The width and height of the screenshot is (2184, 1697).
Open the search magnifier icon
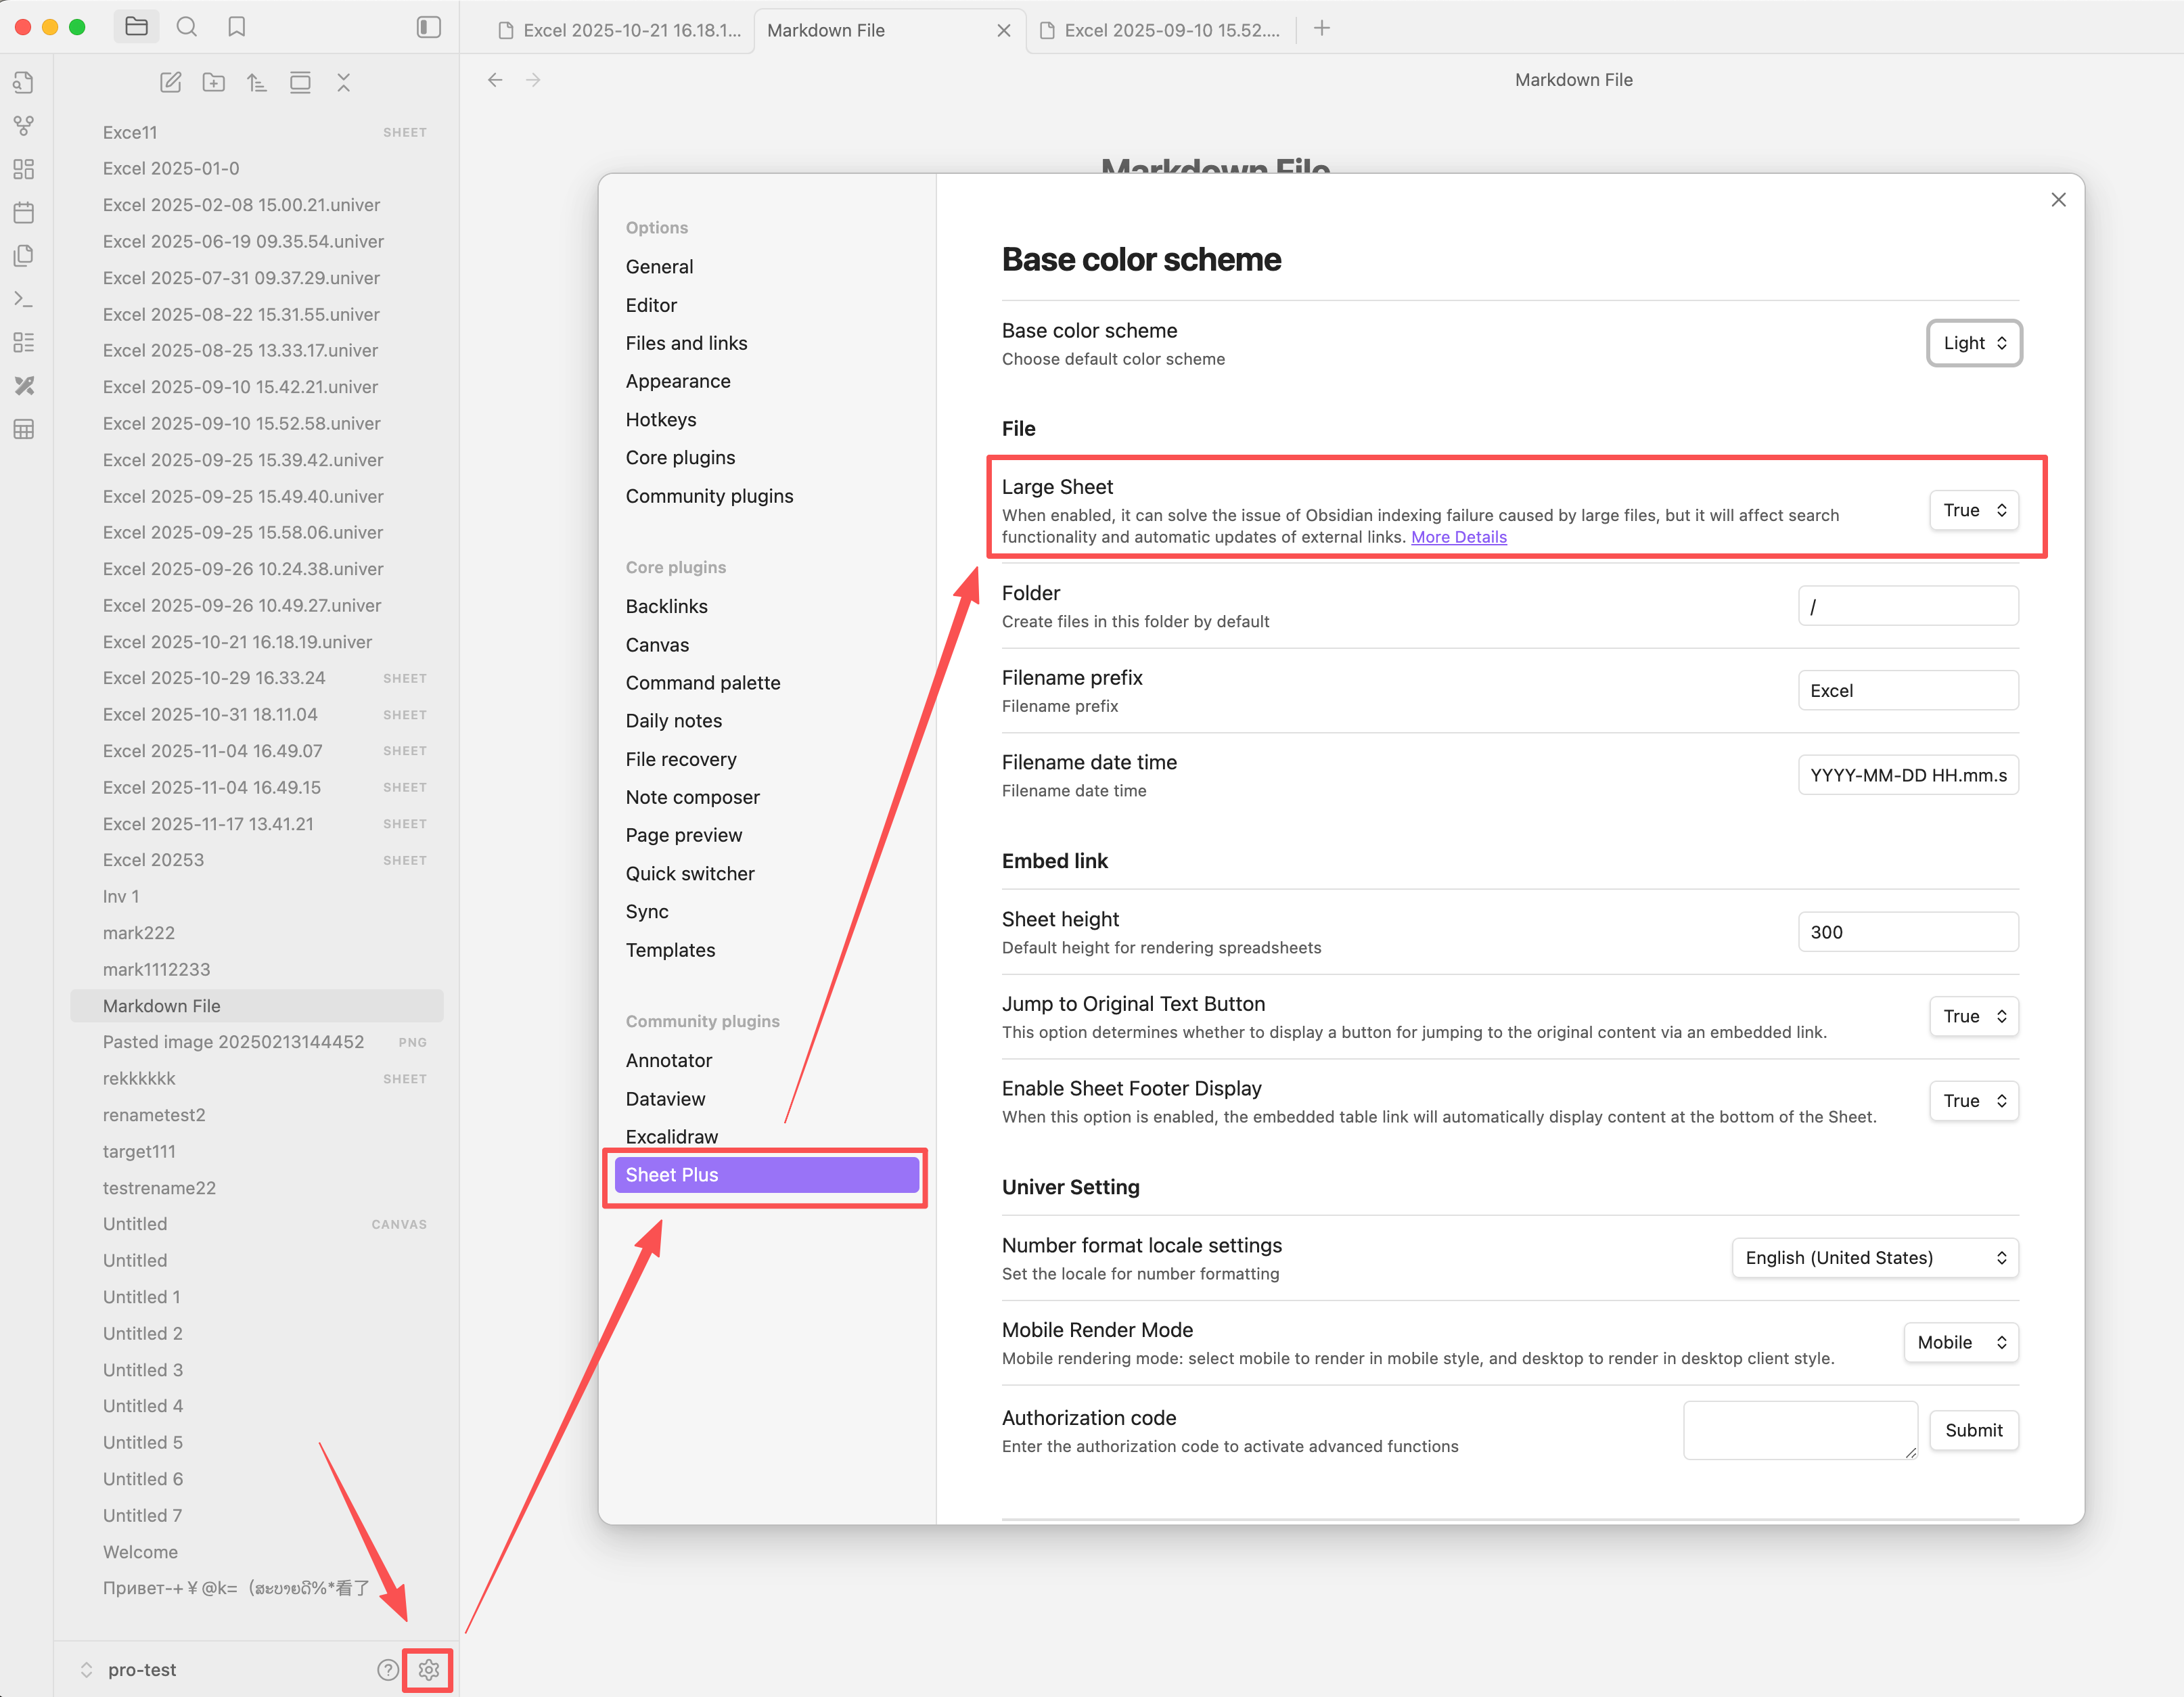pyautogui.click(x=187, y=27)
